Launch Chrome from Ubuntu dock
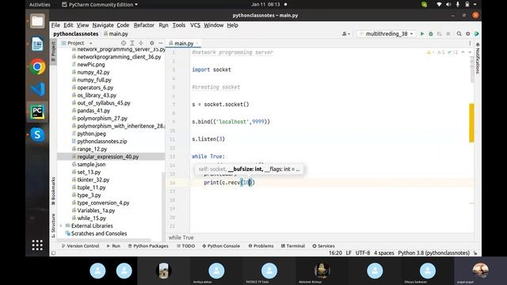 point(37,66)
